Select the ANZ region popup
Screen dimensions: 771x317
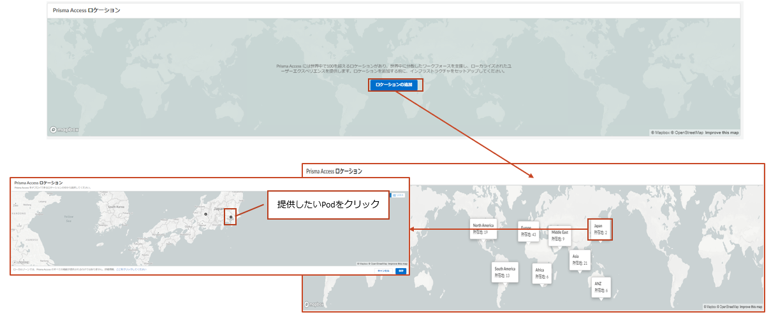[x=601, y=287]
